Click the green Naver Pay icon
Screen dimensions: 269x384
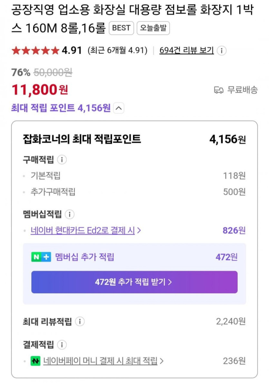pyautogui.click(x=35, y=361)
